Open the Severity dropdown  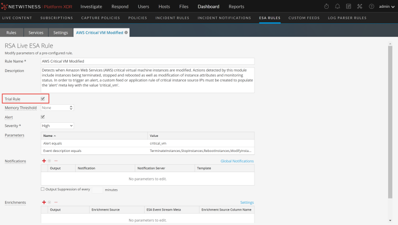[57, 125]
